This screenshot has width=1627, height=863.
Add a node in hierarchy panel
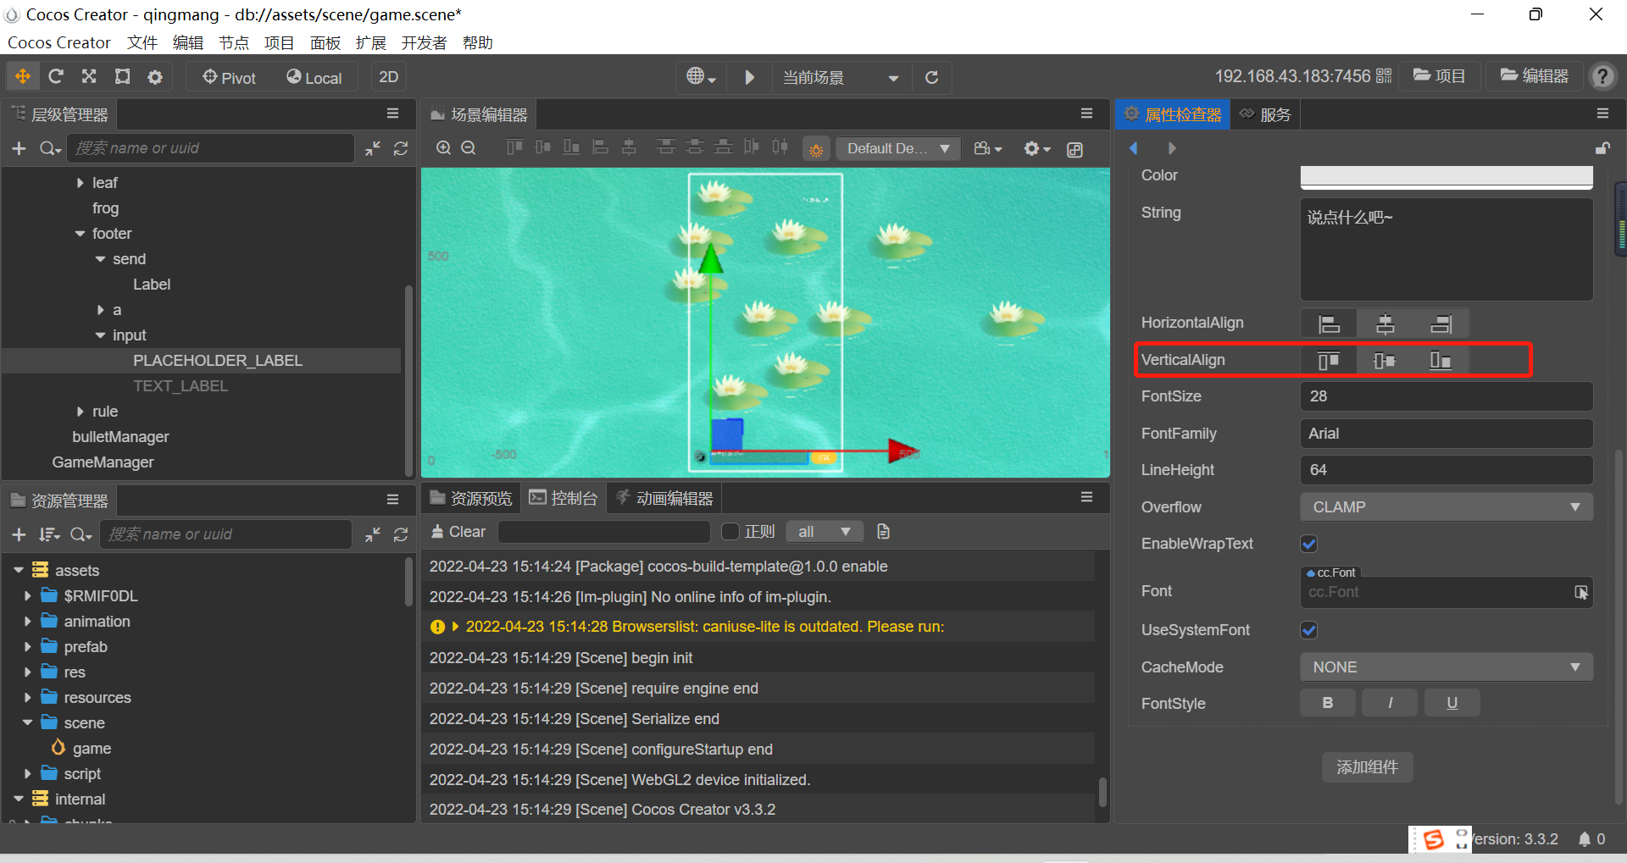pyautogui.click(x=19, y=148)
